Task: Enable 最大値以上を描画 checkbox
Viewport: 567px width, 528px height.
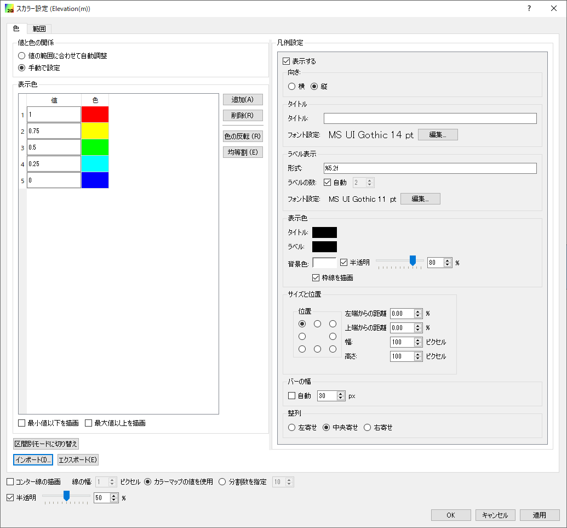Action: [x=88, y=423]
